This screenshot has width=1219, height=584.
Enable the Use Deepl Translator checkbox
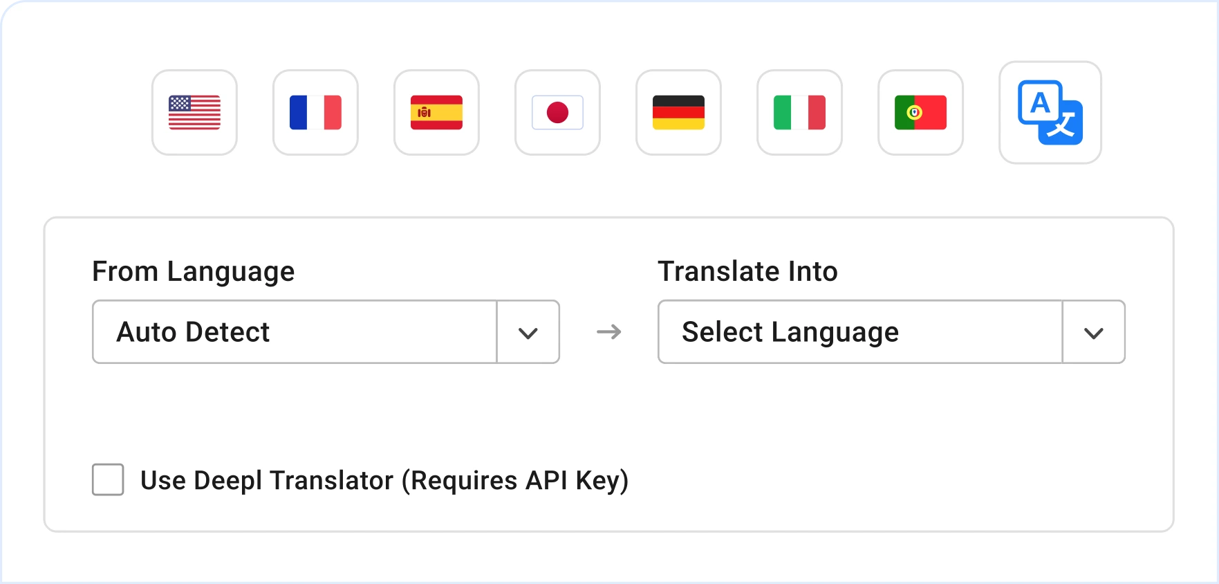[108, 480]
